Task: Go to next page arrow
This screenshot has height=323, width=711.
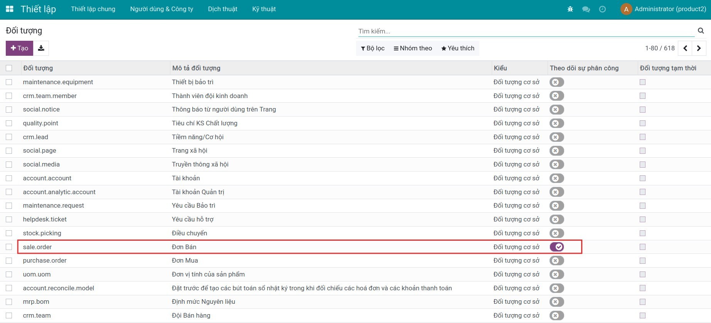Action: 699,48
